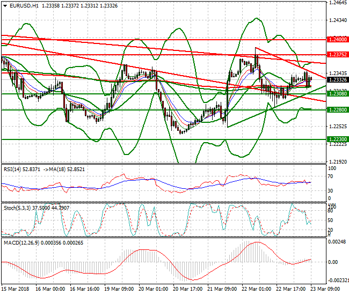Select the green 1.22800 support level label
The width and height of the screenshot is (349, 295).
pos(338,110)
